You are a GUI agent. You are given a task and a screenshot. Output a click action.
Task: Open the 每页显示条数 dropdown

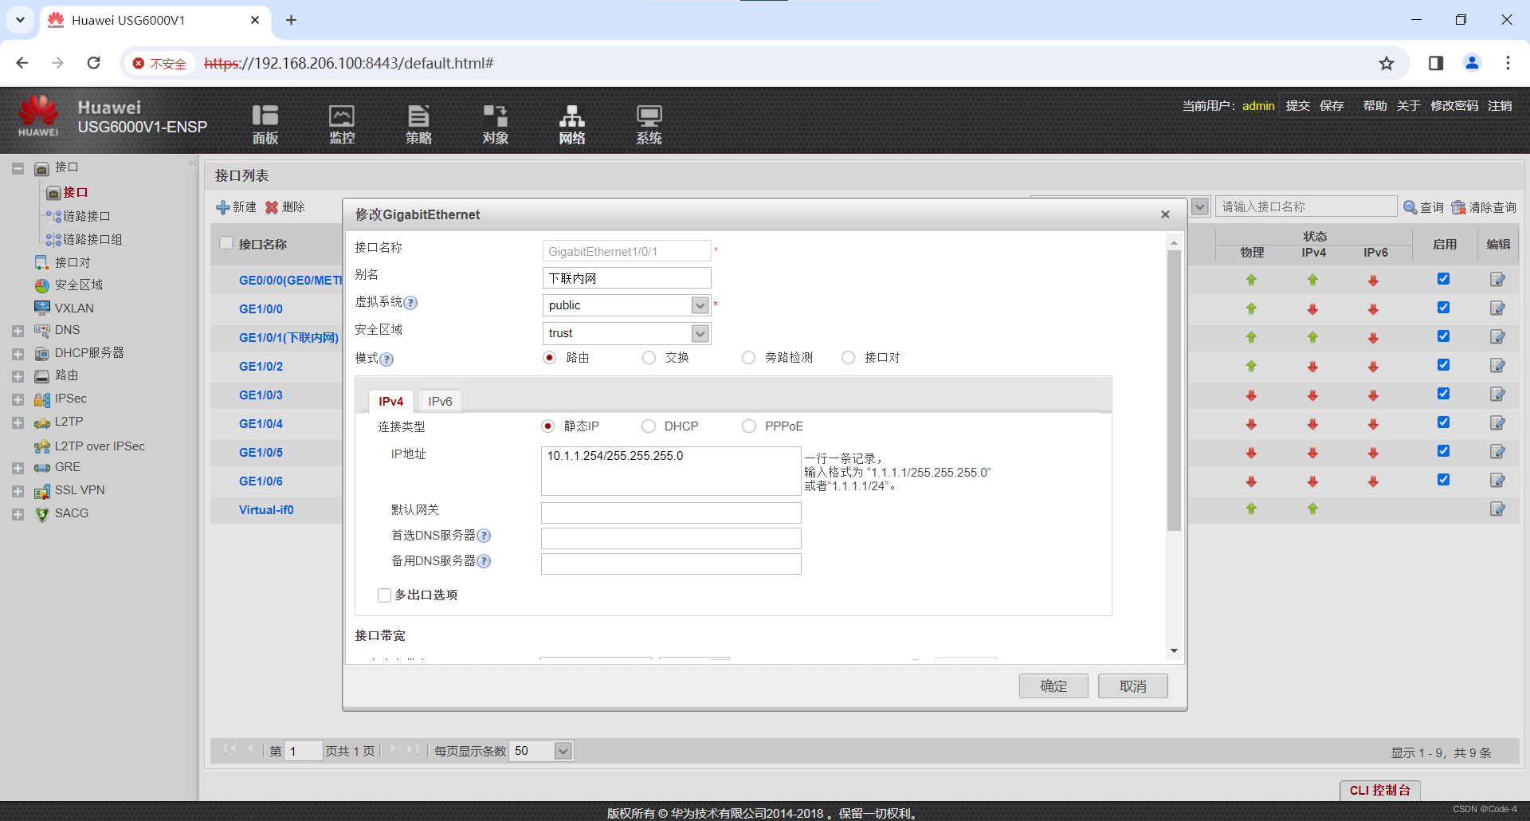click(x=563, y=751)
